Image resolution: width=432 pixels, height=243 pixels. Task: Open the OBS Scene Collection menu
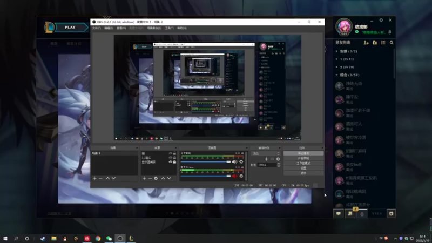point(154,28)
